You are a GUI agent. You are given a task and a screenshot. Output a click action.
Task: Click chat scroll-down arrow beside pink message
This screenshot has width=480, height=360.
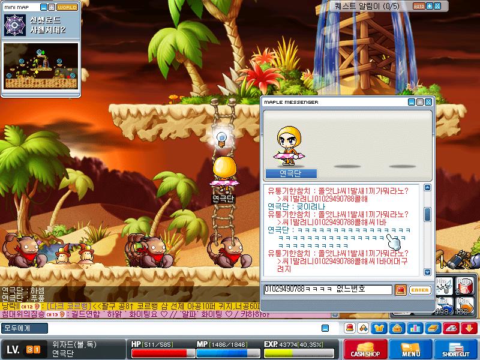335,315
